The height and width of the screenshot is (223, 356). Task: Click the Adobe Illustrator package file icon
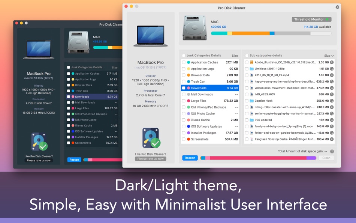pyautogui.click(x=251, y=62)
